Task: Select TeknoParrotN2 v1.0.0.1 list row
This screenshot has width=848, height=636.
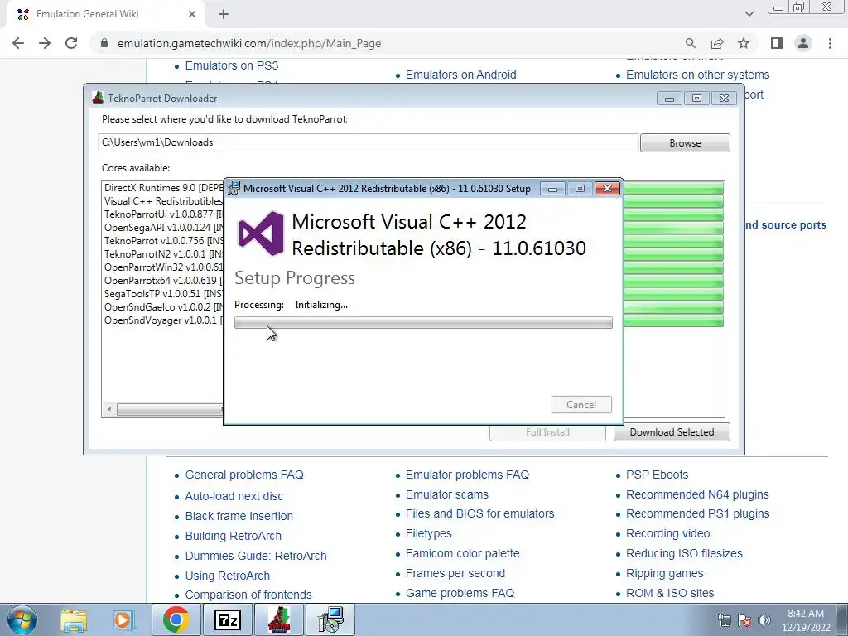Action: [163, 254]
